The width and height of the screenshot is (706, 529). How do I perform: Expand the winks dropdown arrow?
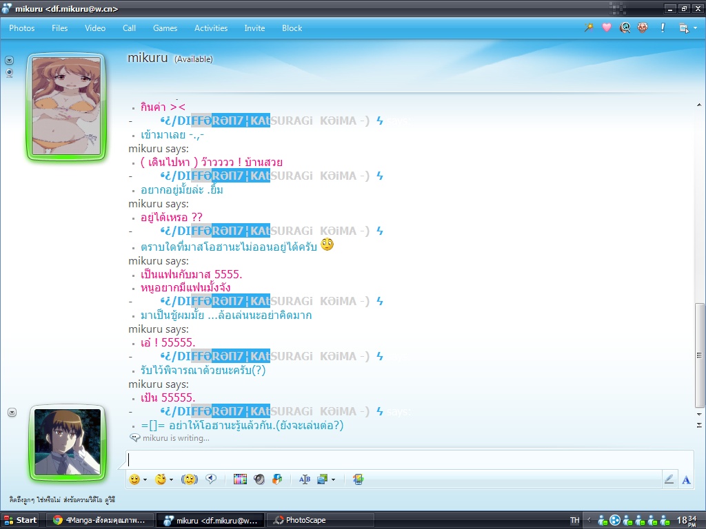pos(172,480)
